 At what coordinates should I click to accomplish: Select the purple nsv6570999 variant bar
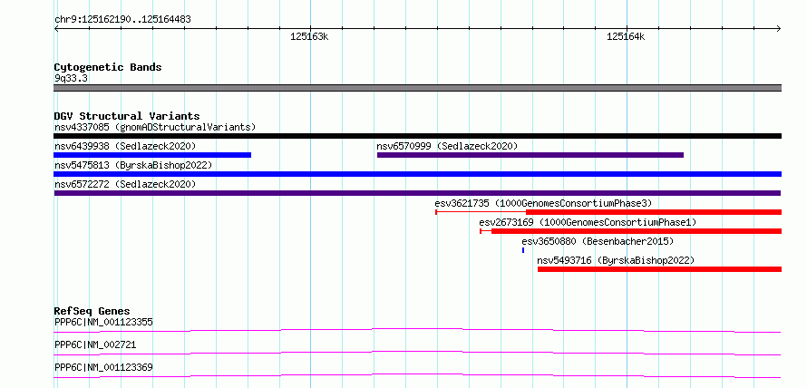530,155
